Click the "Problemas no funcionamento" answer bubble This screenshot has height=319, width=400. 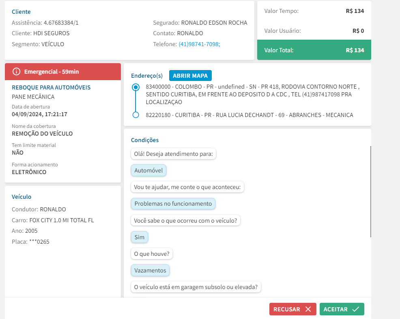coord(173,204)
